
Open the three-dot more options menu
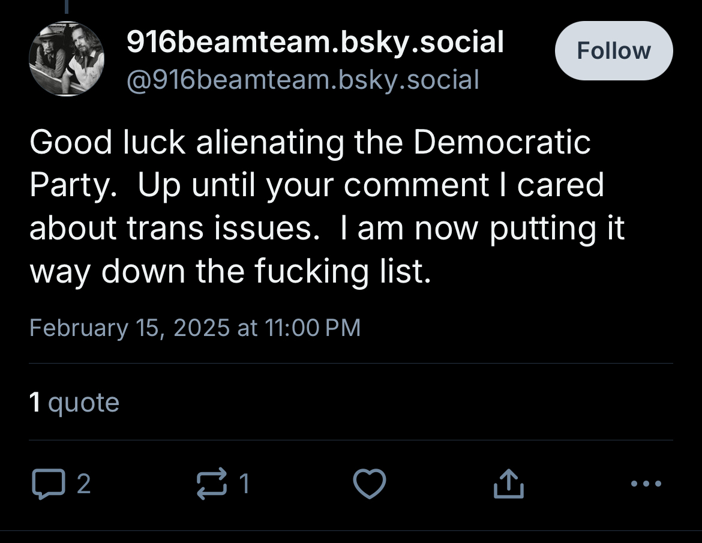tap(646, 484)
